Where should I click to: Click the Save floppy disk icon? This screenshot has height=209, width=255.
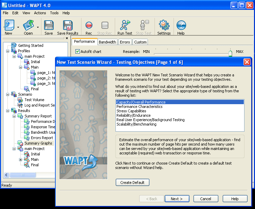(x=49, y=25)
